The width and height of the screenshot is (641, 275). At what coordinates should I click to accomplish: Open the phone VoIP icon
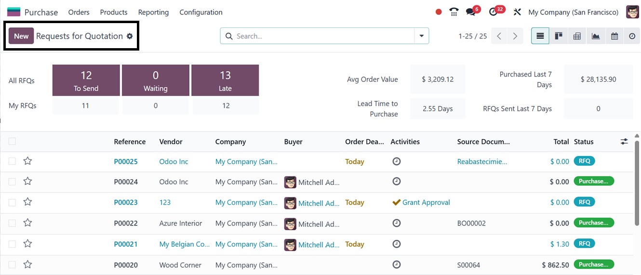(x=454, y=12)
